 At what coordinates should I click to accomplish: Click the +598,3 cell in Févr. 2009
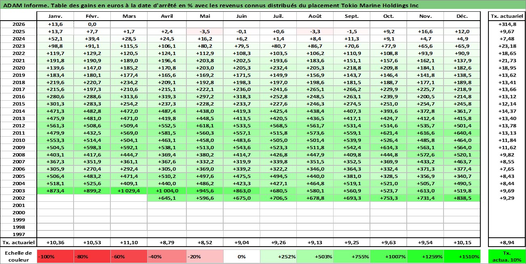click(x=92, y=148)
